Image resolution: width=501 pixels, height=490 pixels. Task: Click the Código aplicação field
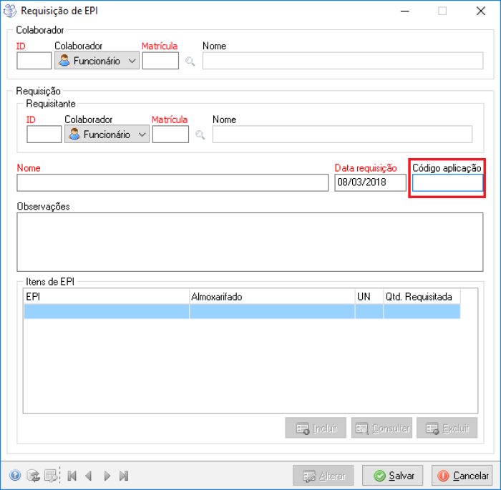click(447, 183)
